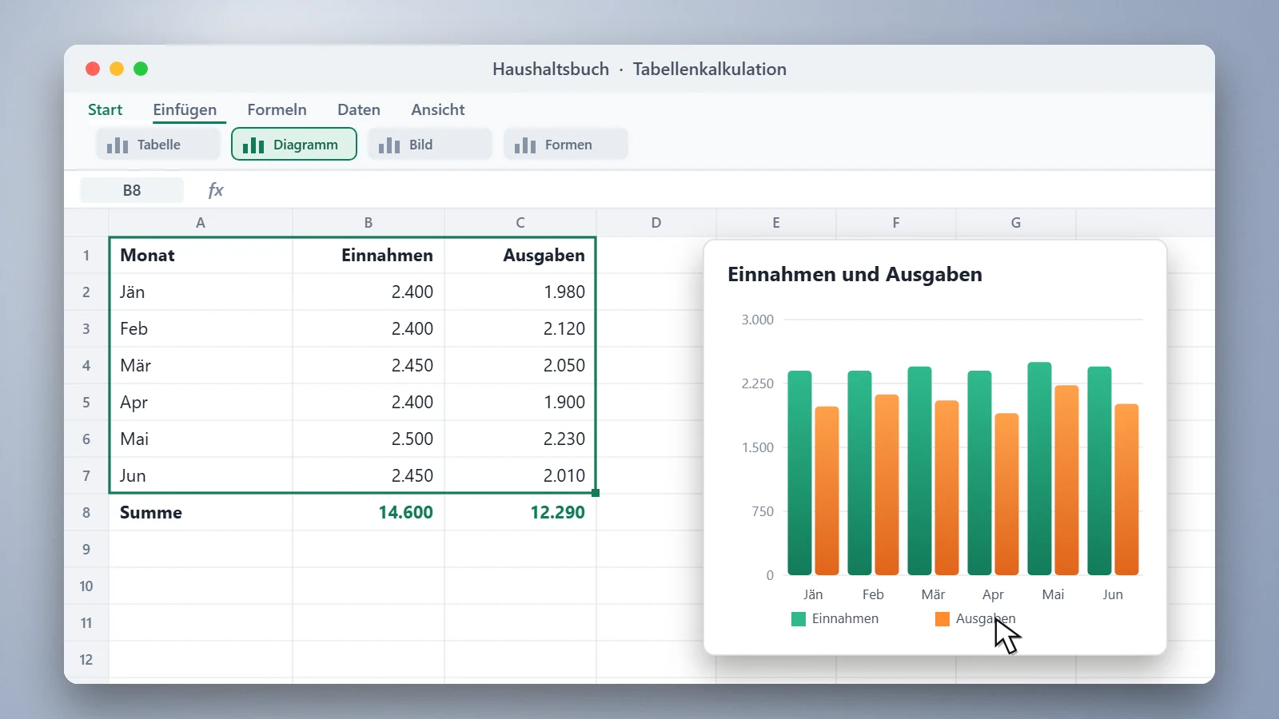Select row 1 header
This screenshot has width=1279, height=719.
click(86, 256)
